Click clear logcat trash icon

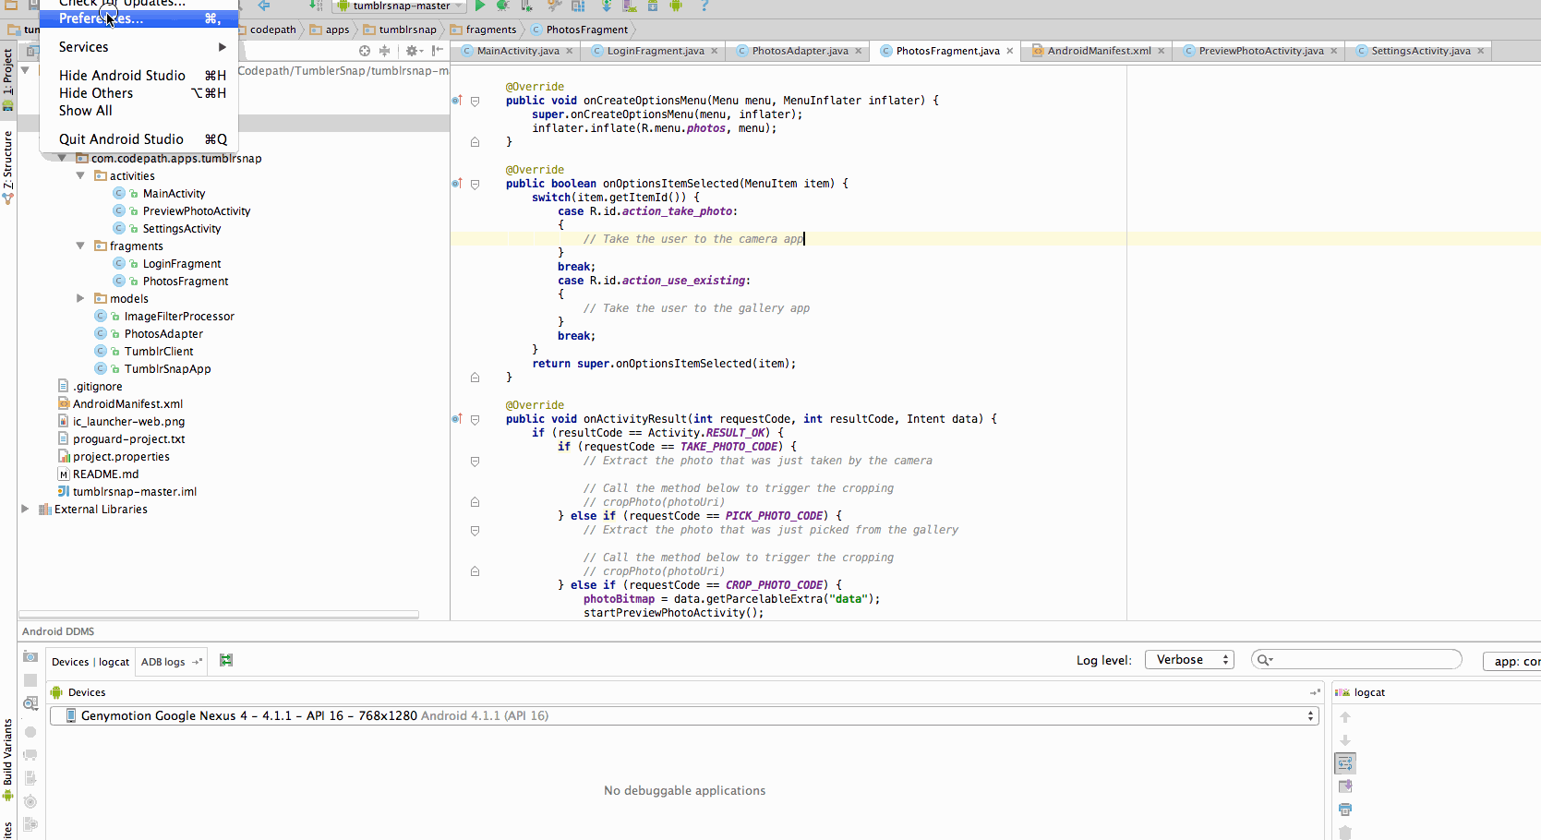pyautogui.click(x=1345, y=833)
